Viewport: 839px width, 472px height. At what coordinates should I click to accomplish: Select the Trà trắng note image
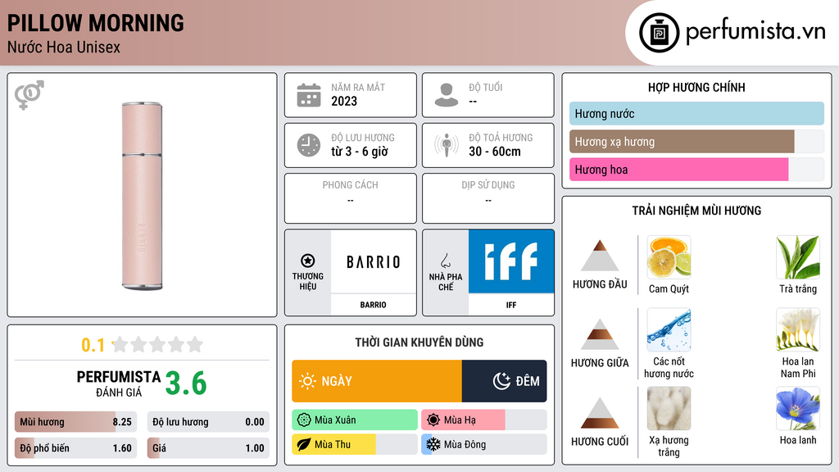pos(798,257)
